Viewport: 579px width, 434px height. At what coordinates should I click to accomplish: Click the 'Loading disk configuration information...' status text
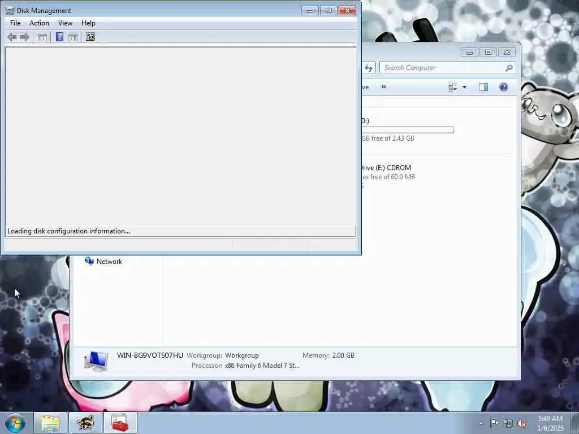click(68, 231)
